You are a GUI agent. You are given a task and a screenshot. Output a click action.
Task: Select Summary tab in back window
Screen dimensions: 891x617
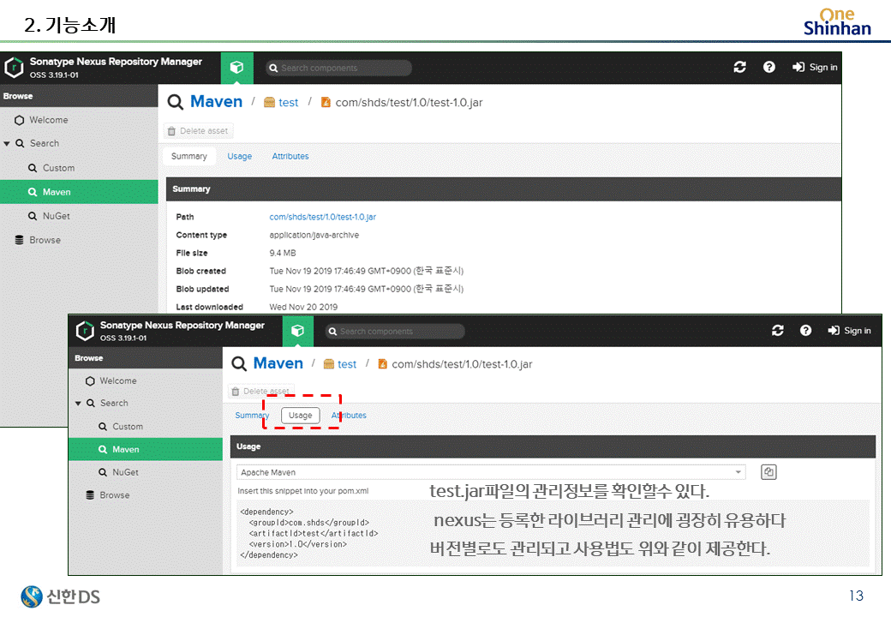pos(189,156)
